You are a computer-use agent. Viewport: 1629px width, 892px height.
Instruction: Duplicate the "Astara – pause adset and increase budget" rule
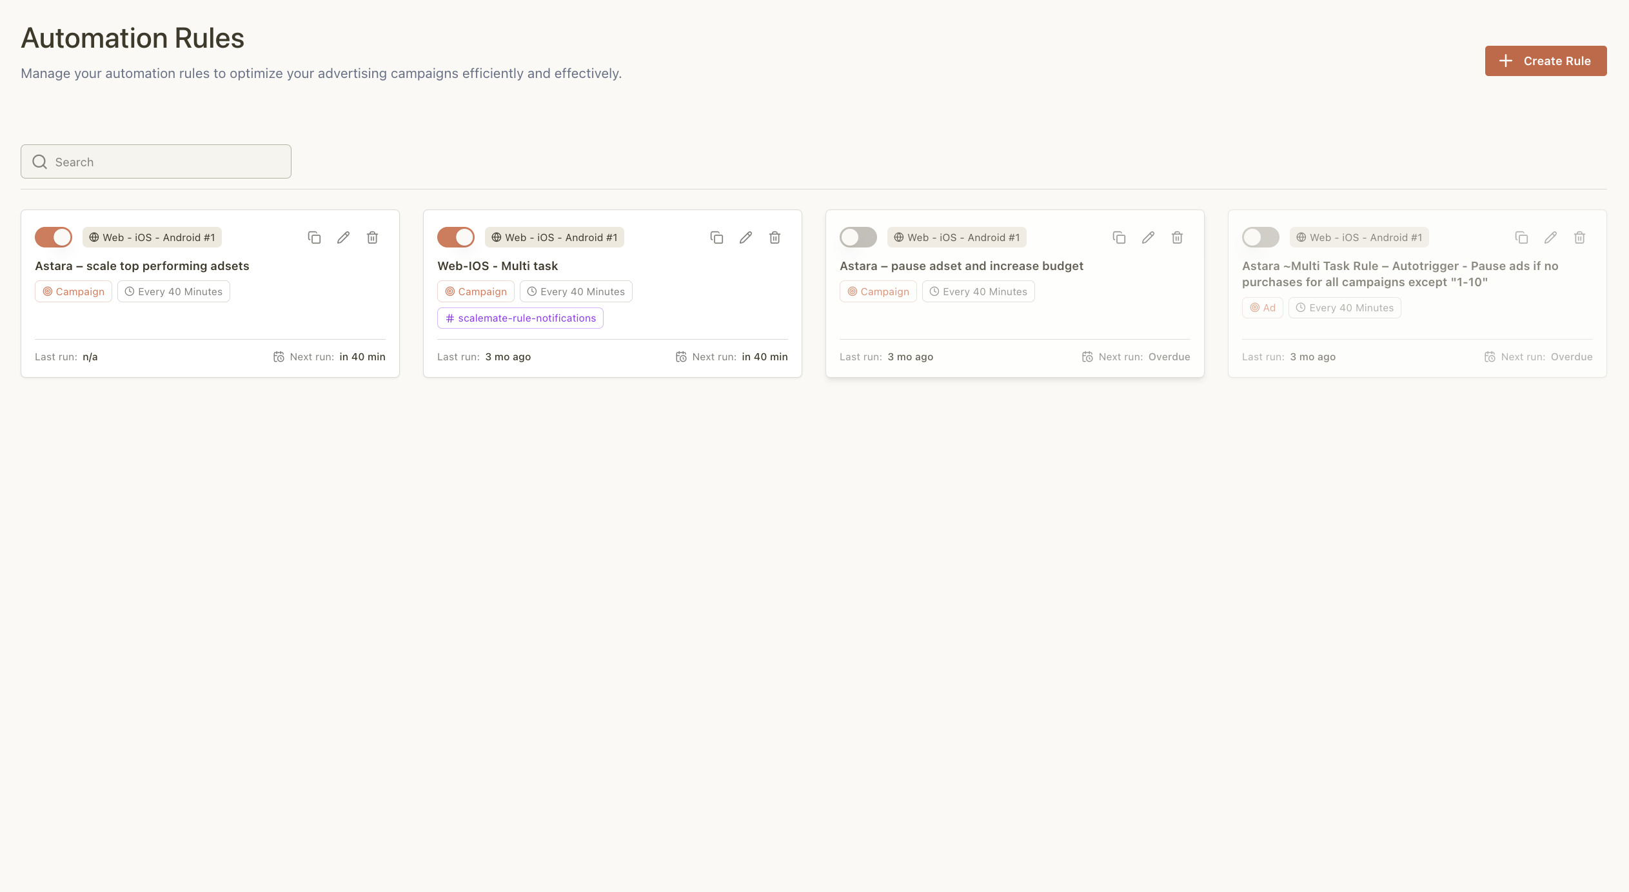(x=1119, y=237)
